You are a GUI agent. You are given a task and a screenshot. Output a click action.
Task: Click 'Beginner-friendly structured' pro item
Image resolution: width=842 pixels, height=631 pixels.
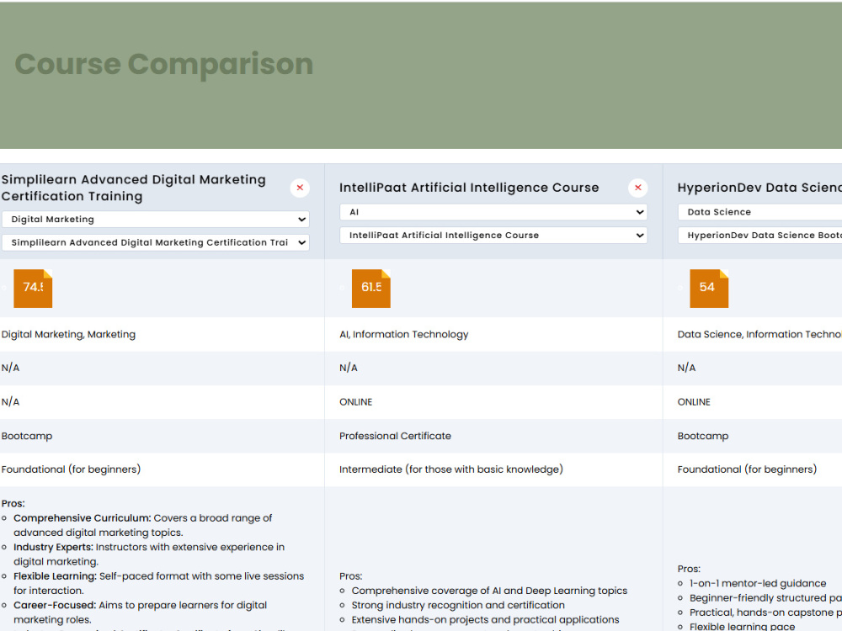click(x=765, y=597)
